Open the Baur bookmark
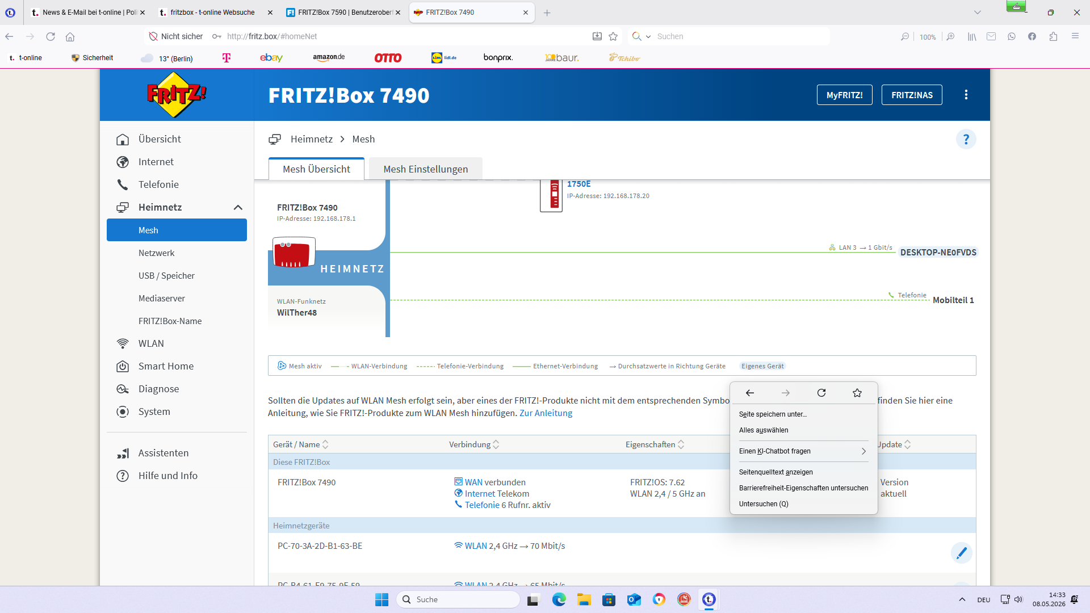 pyautogui.click(x=562, y=58)
